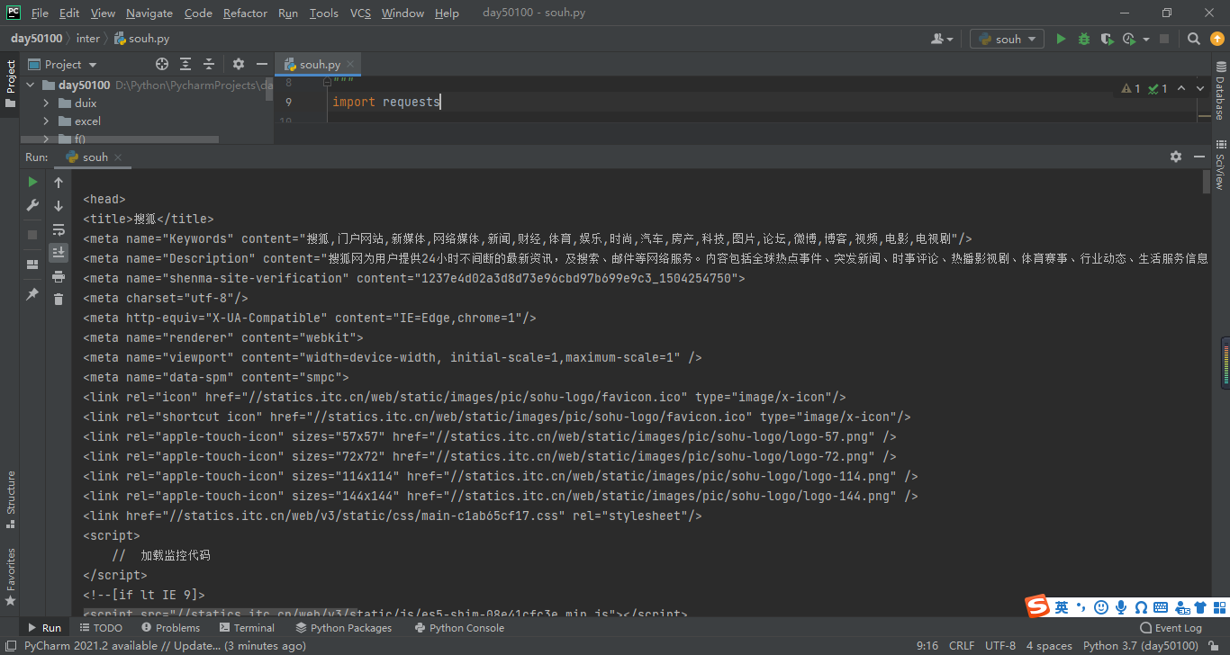
Task: Click the 4 spaces indent setting
Action: 1049,646
